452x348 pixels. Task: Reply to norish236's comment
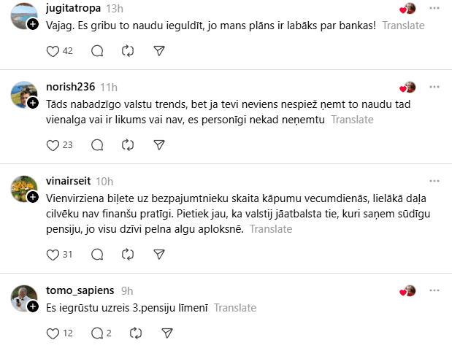[97, 145]
